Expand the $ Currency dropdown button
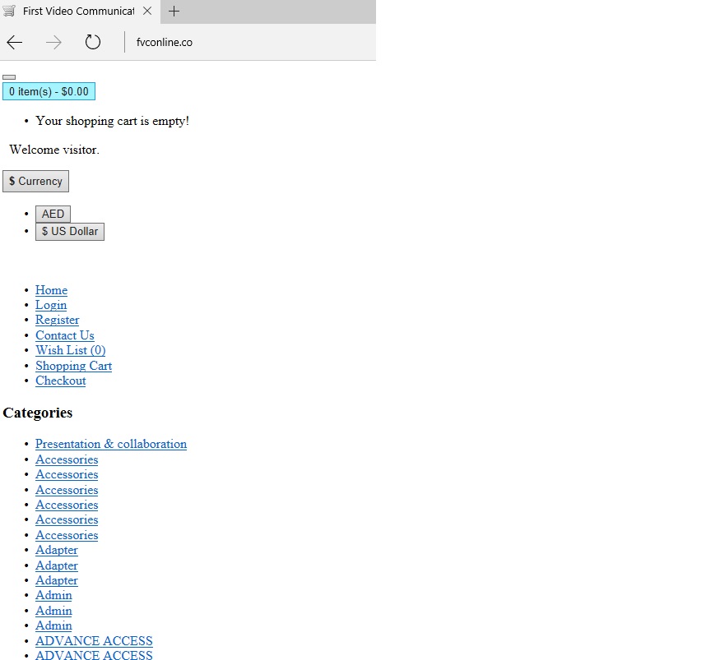 [35, 182]
